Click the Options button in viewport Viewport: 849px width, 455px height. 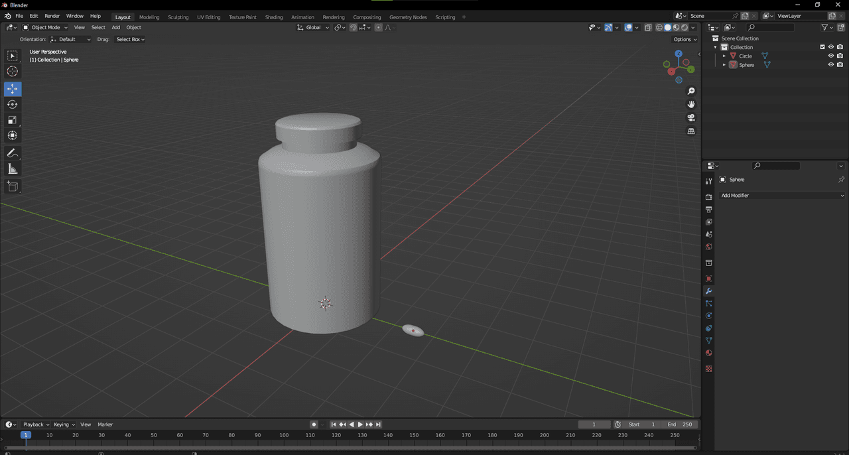tap(685, 39)
